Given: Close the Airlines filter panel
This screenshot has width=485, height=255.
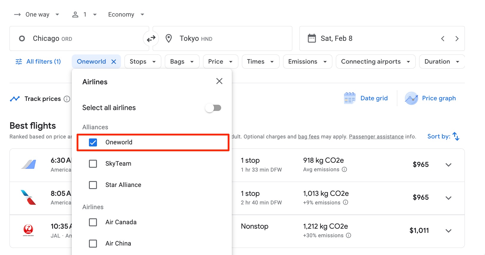Looking at the screenshot, I should click(x=219, y=81).
